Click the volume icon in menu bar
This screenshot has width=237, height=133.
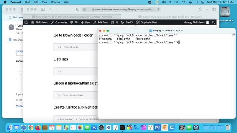[164, 2]
